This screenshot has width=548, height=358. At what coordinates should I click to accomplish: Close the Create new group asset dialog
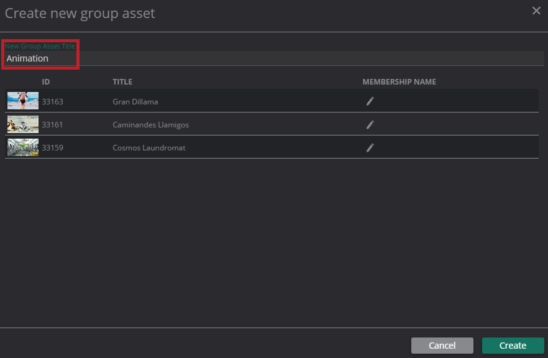point(536,11)
